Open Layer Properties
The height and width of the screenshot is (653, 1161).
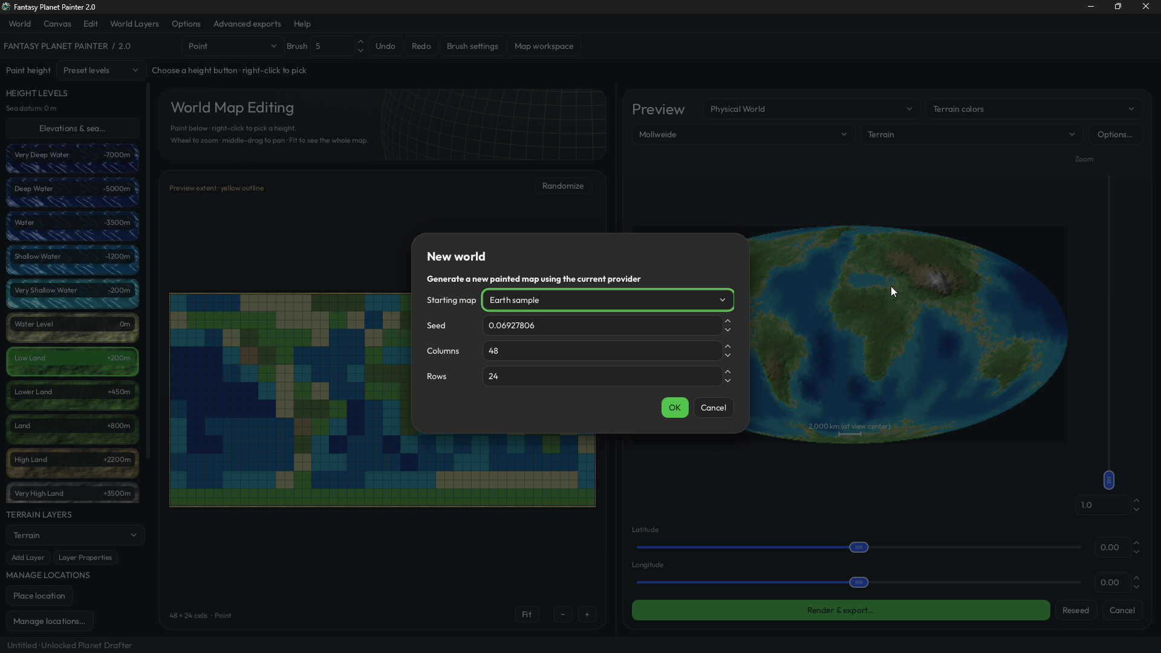[x=85, y=557]
